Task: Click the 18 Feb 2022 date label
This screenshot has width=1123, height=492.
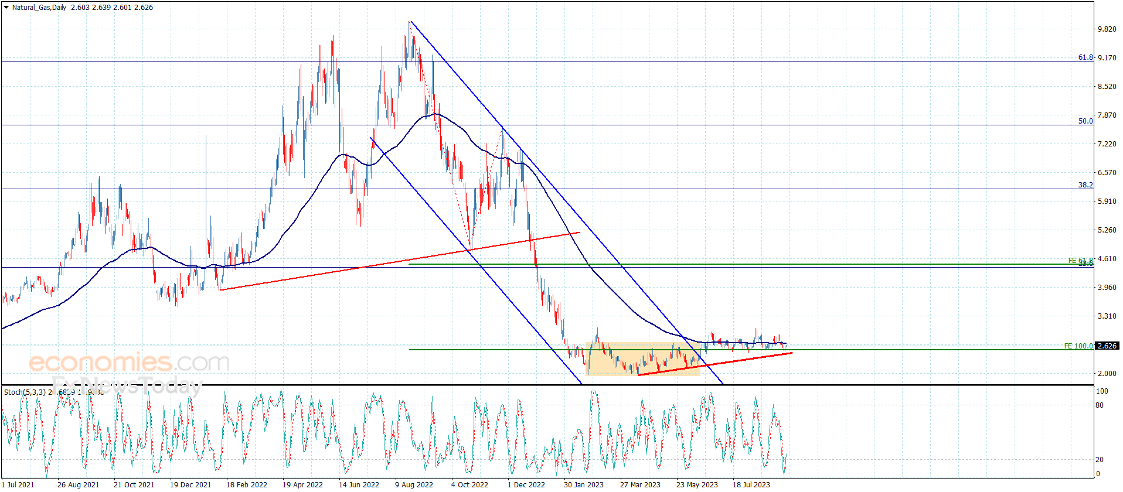Action: coord(247,484)
